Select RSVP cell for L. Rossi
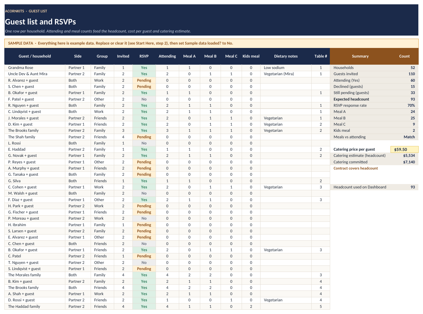This screenshot has width=423, height=314. pos(144,143)
